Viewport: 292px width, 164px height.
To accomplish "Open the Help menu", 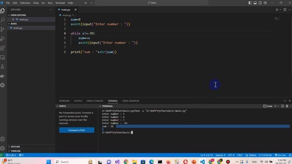I will 70,3.
